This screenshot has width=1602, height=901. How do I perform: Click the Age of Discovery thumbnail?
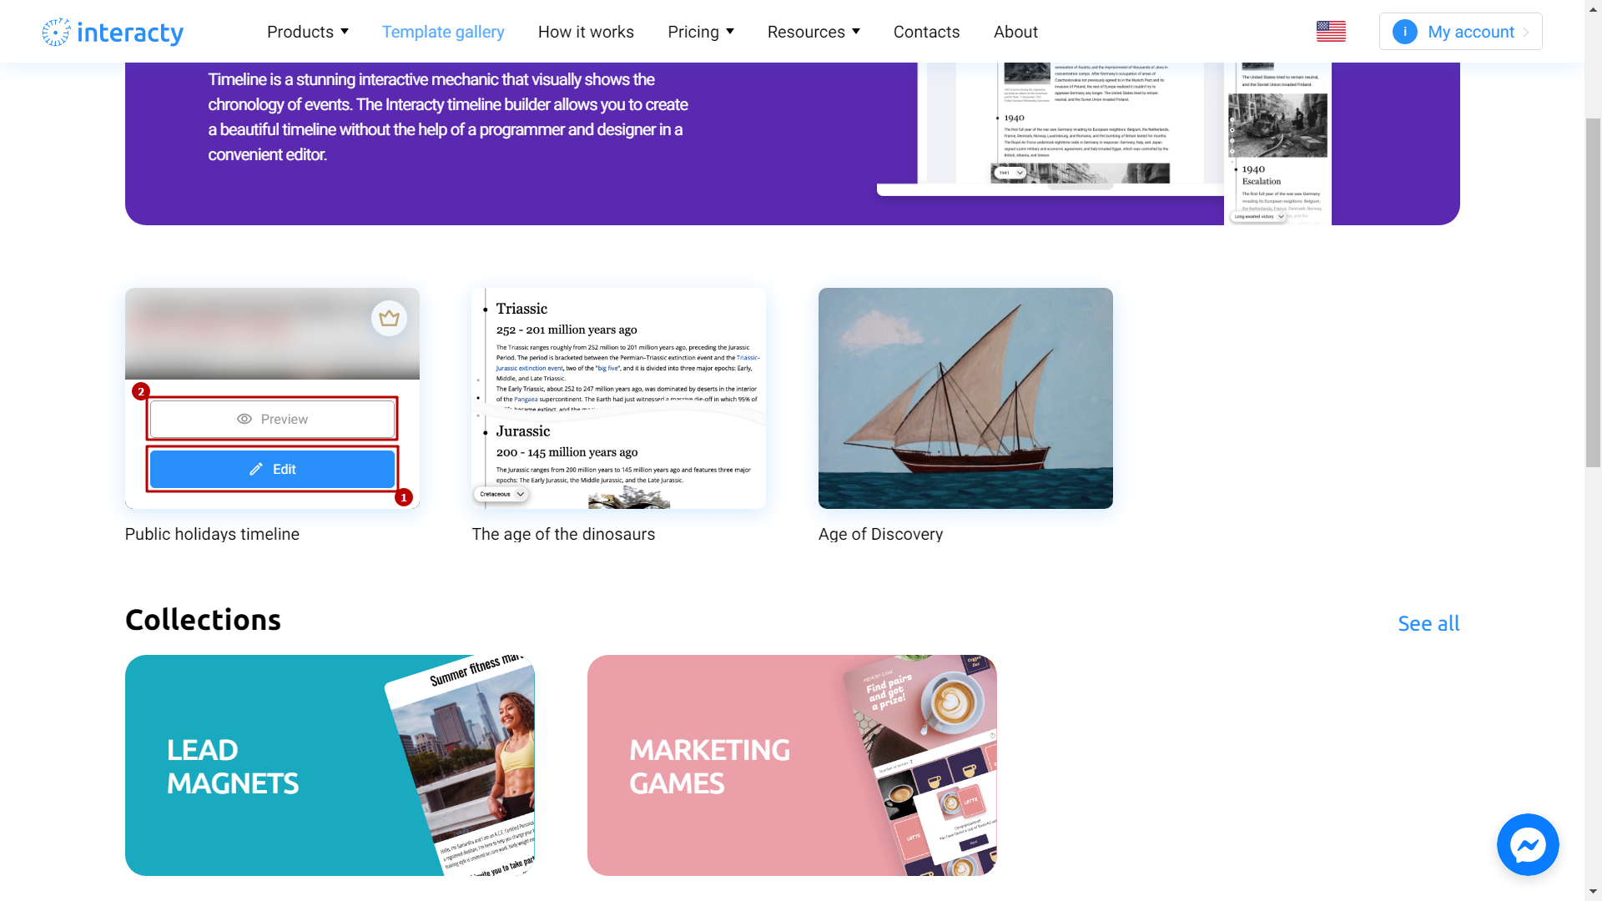pos(965,398)
